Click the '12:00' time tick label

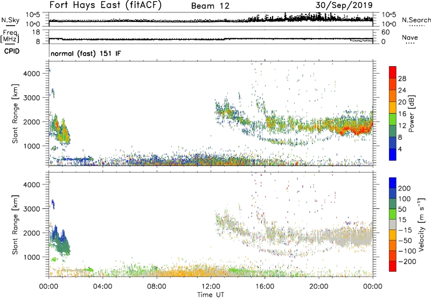coord(211,287)
